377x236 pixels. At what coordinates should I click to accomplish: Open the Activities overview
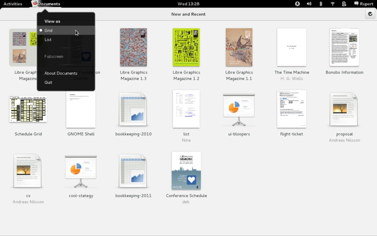(x=13, y=4)
